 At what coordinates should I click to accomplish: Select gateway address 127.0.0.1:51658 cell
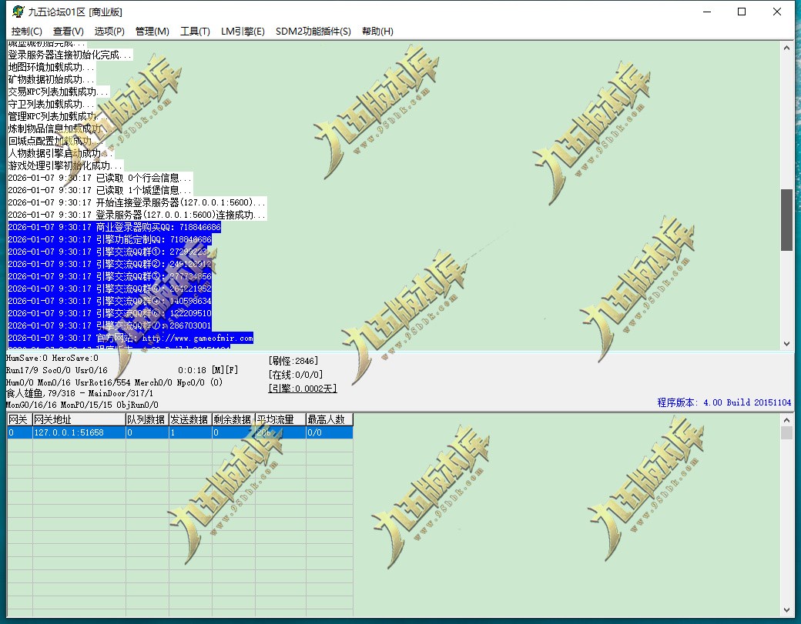coord(79,432)
